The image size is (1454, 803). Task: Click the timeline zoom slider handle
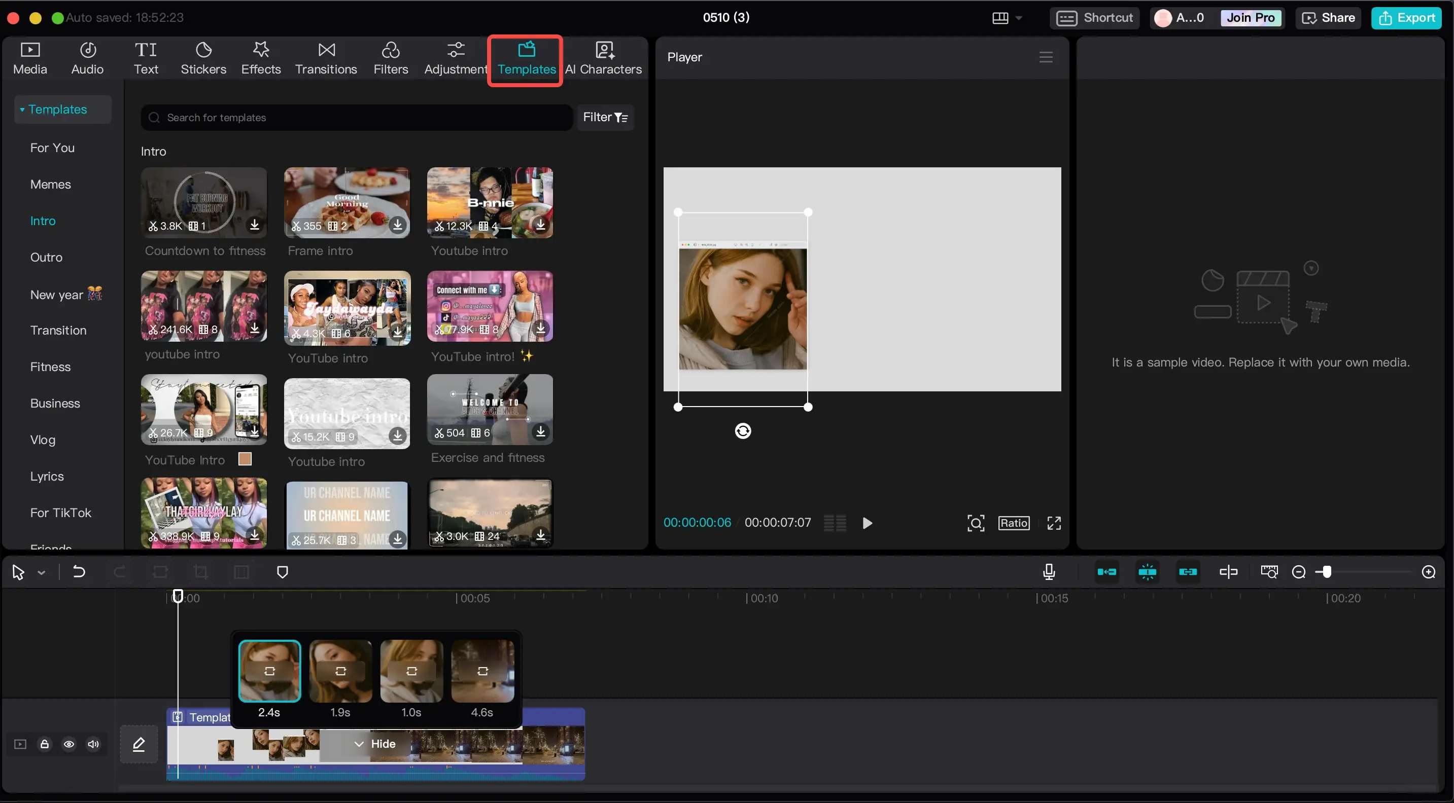tap(1327, 572)
